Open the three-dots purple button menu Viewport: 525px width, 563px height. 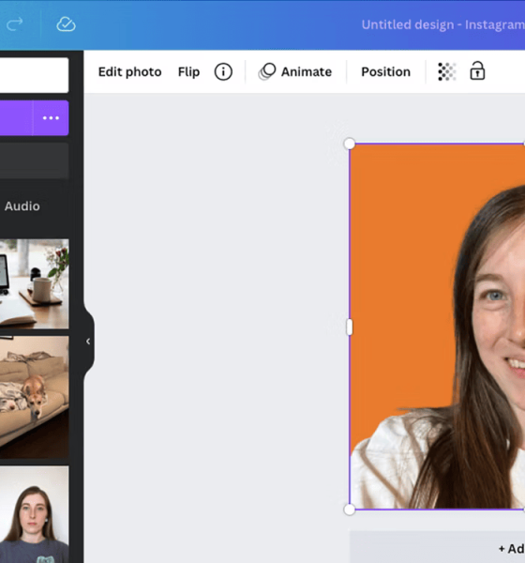[51, 118]
